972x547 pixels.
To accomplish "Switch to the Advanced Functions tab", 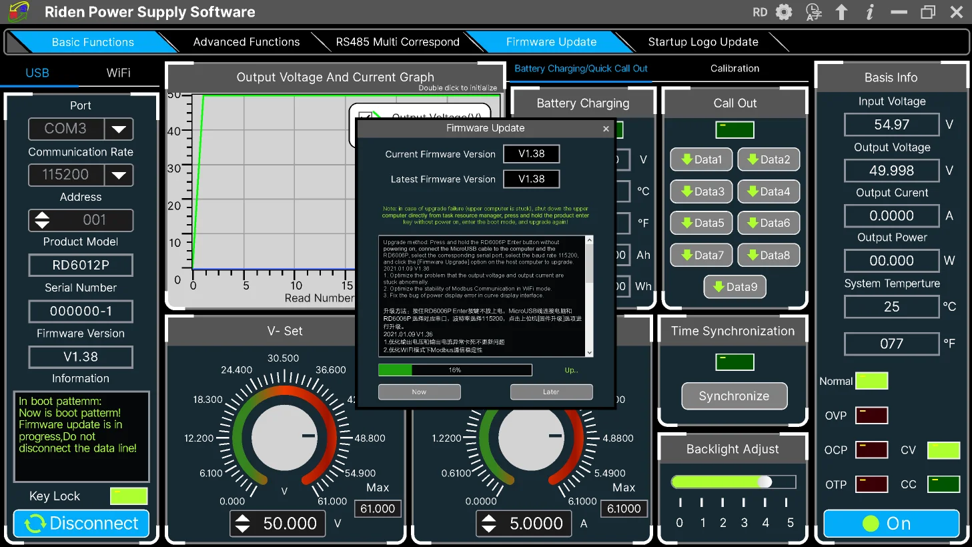I will [x=246, y=42].
